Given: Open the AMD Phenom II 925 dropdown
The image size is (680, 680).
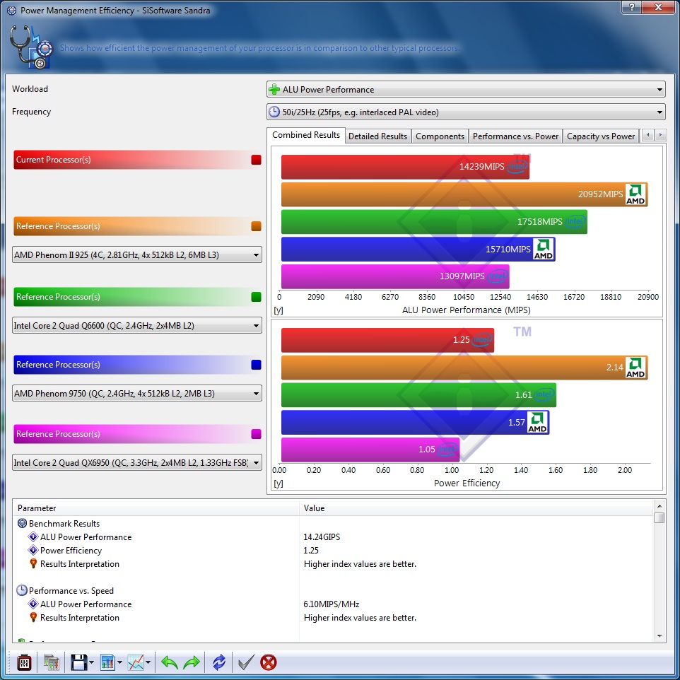Looking at the screenshot, I should click(x=137, y=255).
